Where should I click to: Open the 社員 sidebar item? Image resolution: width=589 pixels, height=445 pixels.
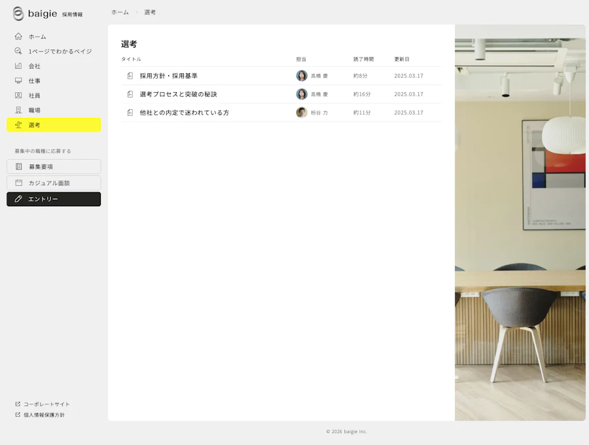54,96
